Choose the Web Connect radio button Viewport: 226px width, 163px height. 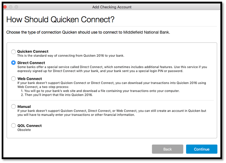(13, 78)
